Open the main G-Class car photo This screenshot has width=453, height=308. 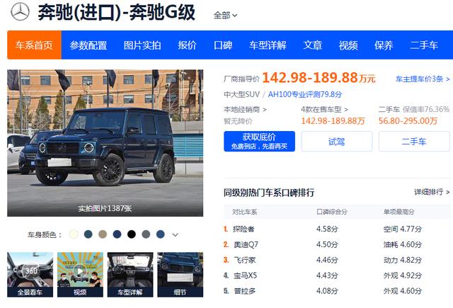pyautogui.click(x=105, y=143)
